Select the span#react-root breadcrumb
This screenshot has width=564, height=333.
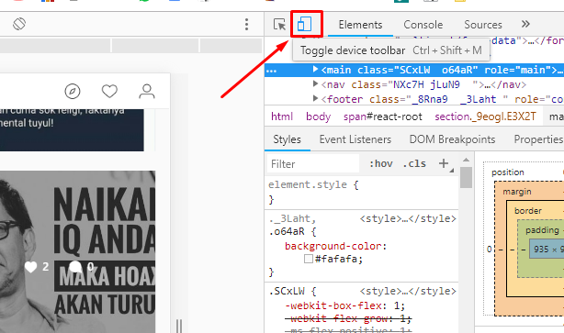click(x=382, y=117)
